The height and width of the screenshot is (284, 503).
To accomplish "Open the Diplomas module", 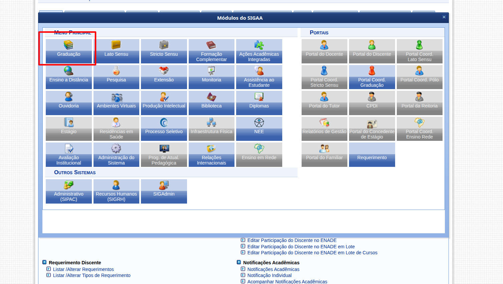I will click(259, 103).
